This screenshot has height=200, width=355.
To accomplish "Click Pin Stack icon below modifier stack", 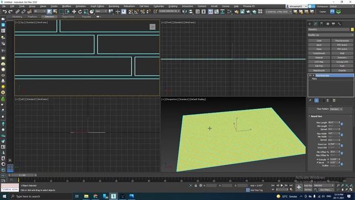I will [x=310, y=100].
